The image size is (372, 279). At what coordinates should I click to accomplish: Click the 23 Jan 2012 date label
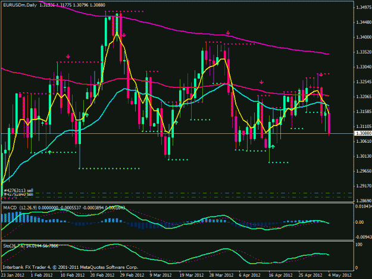(x=13, y=275)
